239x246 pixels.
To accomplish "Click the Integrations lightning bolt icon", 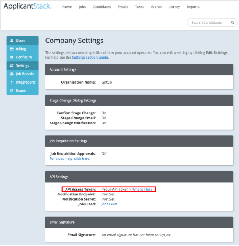I will 12,82.
